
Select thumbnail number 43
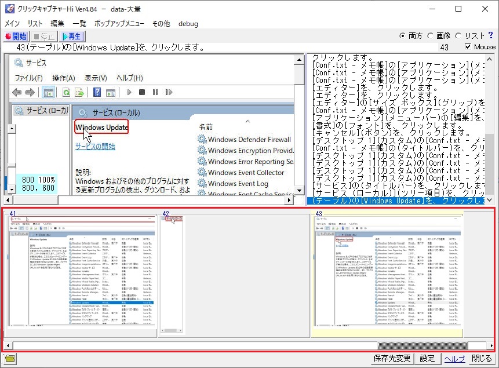[x=387, y=276]
